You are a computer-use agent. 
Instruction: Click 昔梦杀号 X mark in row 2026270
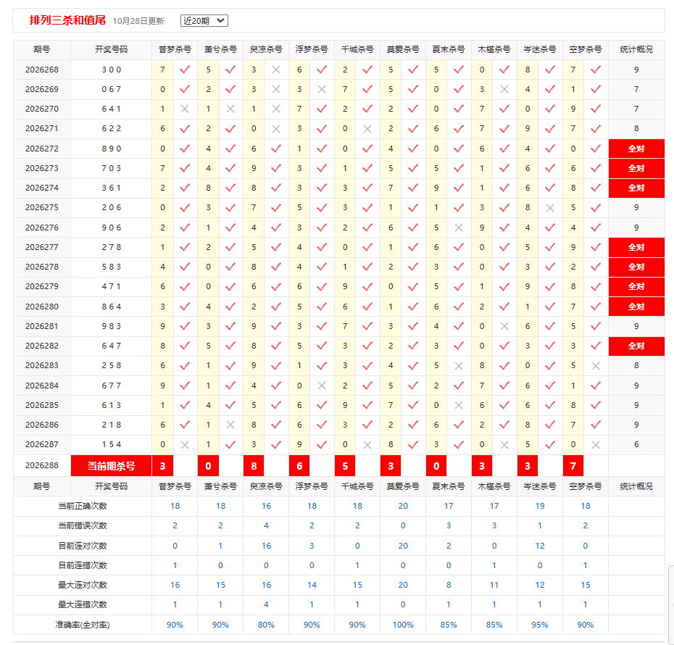(x=185, y=109)
